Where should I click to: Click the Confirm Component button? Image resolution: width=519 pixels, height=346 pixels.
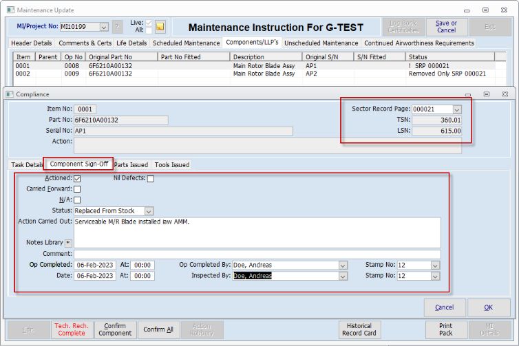[115, 329]
